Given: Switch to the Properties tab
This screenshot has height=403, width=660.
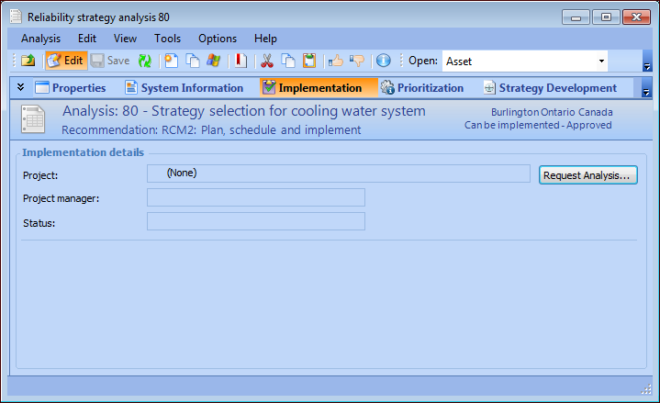Looking at the screenshot, I should (71, 87).
